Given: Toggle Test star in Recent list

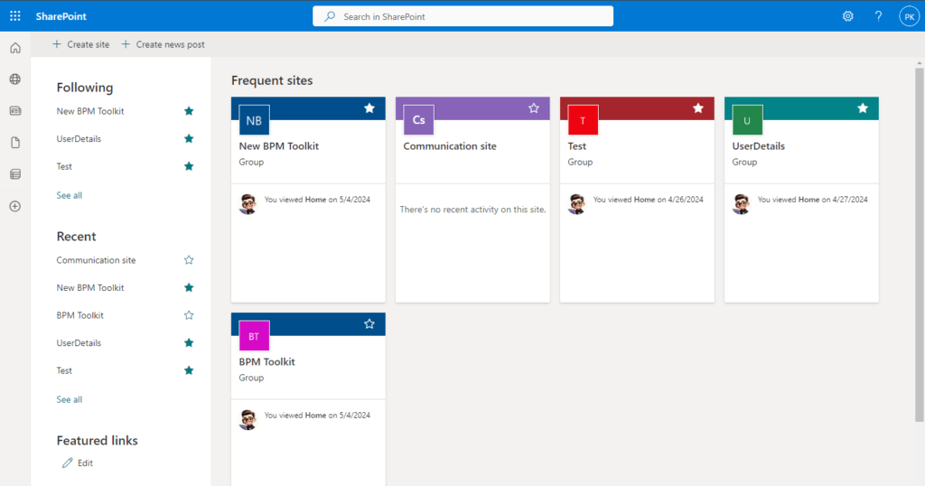Looking at the screenshot, I should pyautogui.click(x=189, y=370).
